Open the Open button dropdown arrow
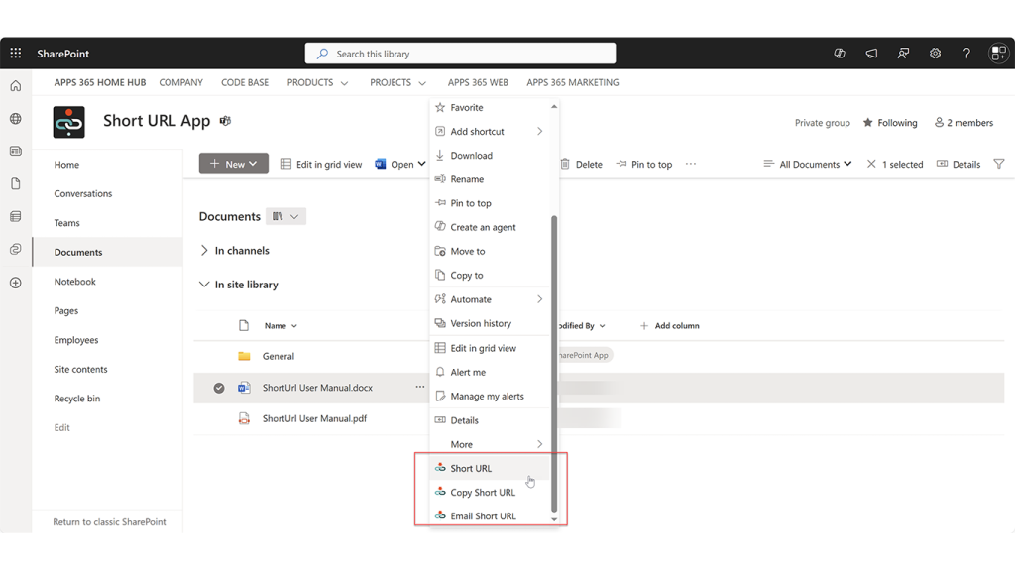The width and height of the screenshot is (1015, 571). [421, 164]
